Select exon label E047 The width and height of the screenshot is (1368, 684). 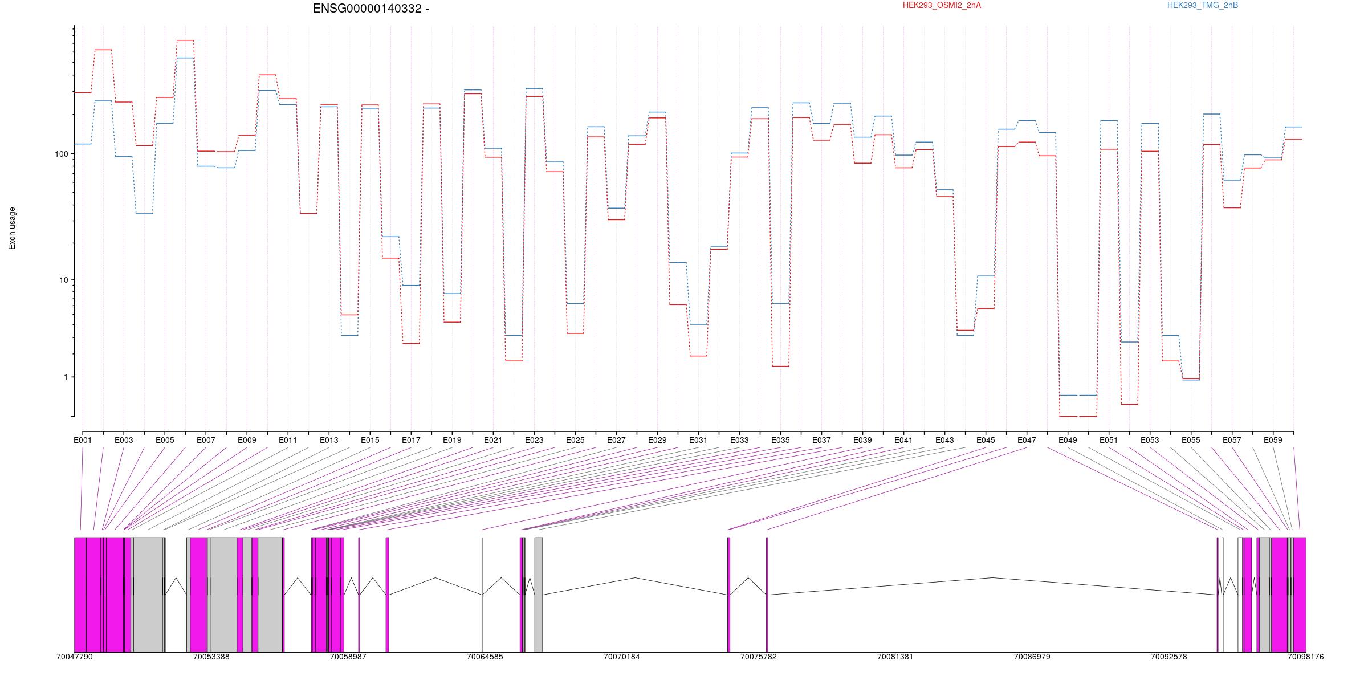(1027, 440)
